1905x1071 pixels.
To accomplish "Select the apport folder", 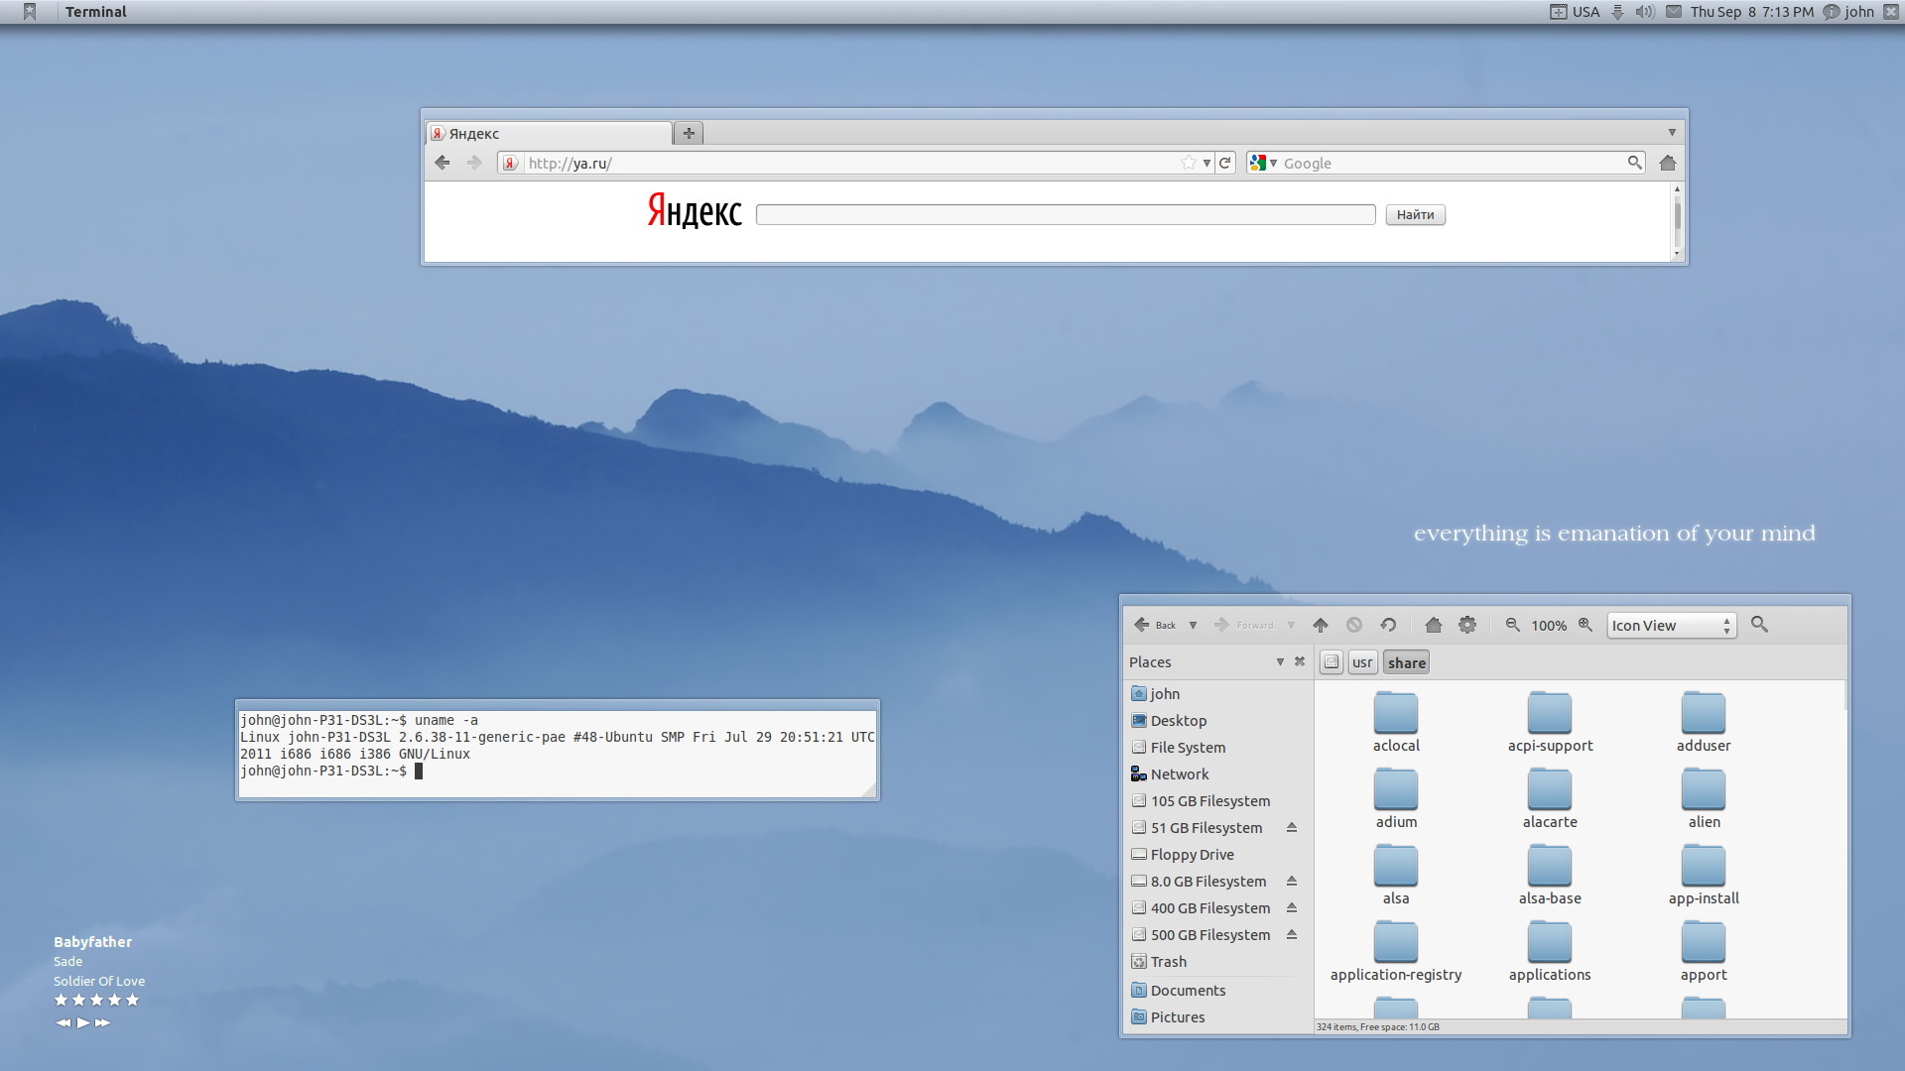I will (1704, 952).
